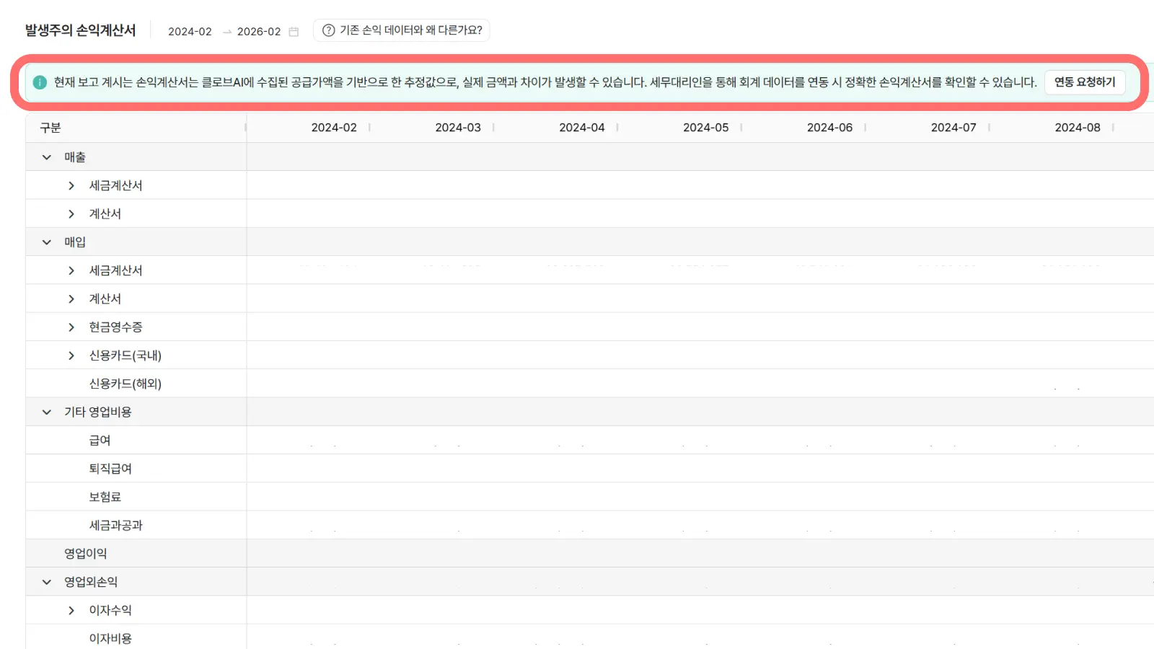Click the end date field showing 2026-02
This screenshot has width=1154, height=649.
[259, 32]
